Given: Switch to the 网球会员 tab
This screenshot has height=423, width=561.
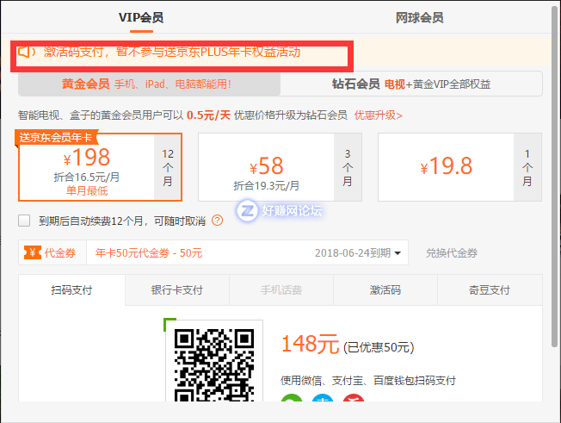Looking at the screenshot, I should tap(419, 17).
